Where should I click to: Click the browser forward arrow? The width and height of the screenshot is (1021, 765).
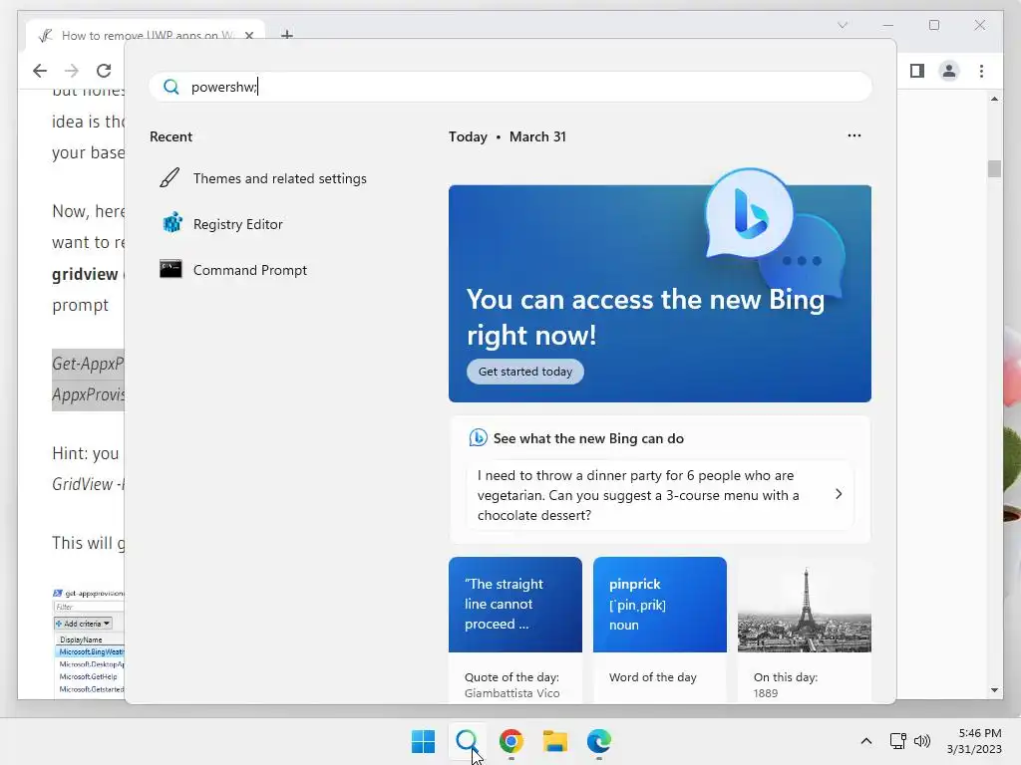(72, 71)
